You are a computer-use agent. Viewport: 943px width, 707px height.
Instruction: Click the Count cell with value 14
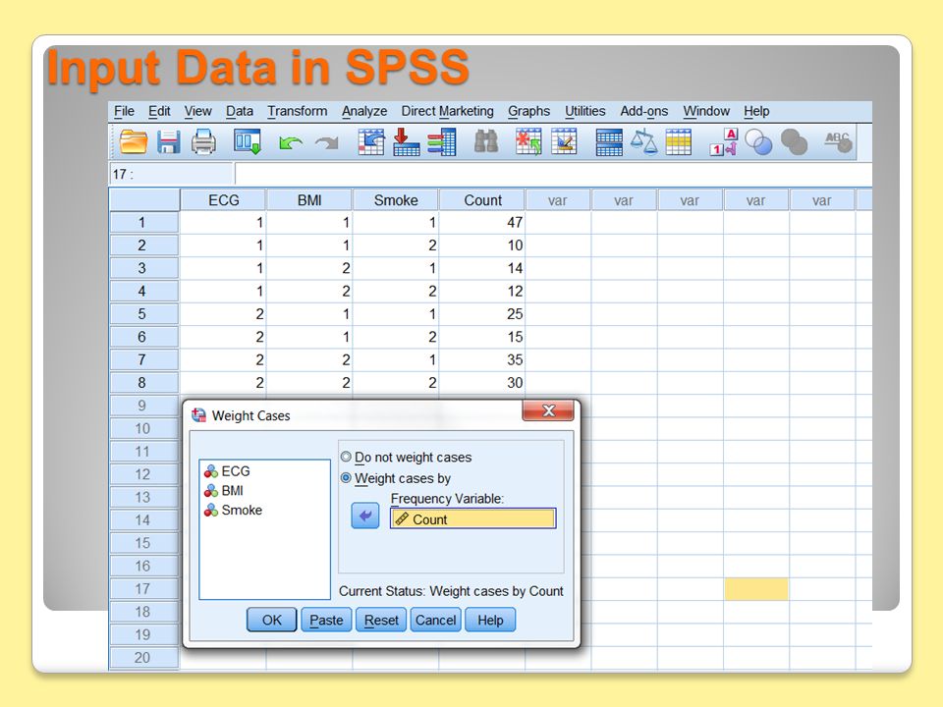(482, 268)
